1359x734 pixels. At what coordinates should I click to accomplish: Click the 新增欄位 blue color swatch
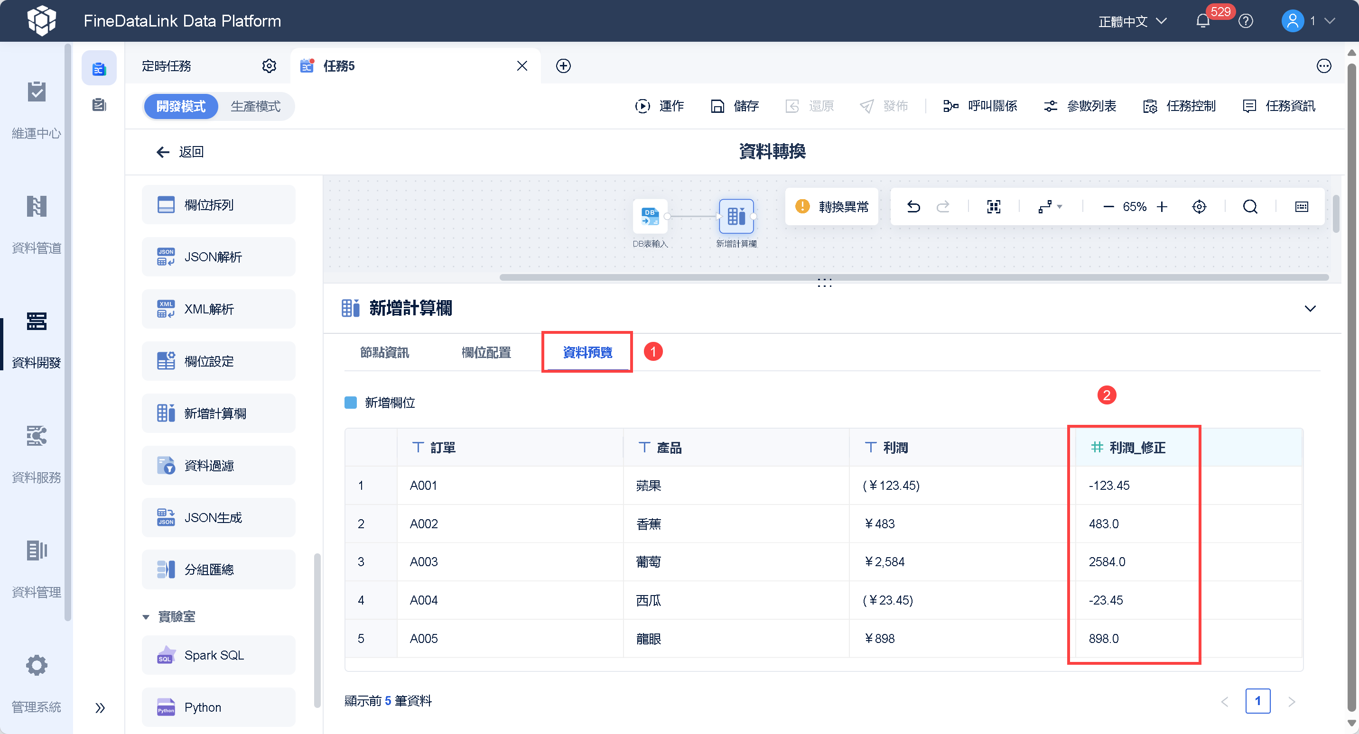(x=350, y=403)
